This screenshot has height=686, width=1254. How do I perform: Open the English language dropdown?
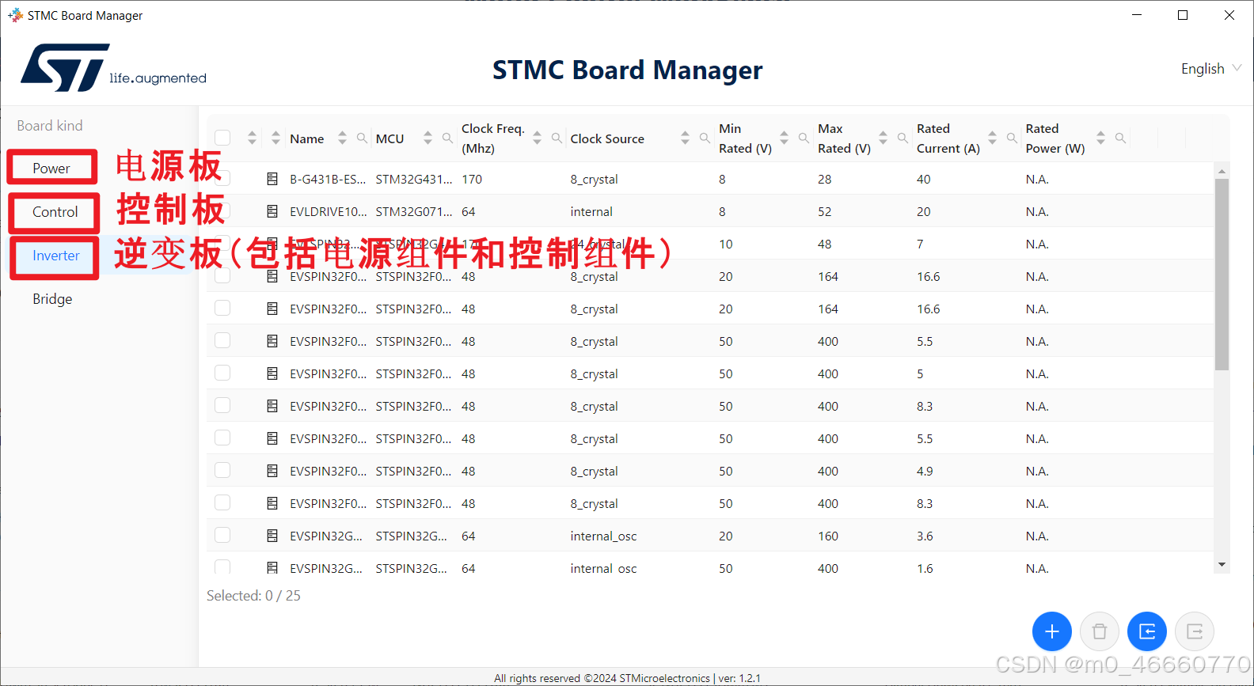[x=1210, y=69]
